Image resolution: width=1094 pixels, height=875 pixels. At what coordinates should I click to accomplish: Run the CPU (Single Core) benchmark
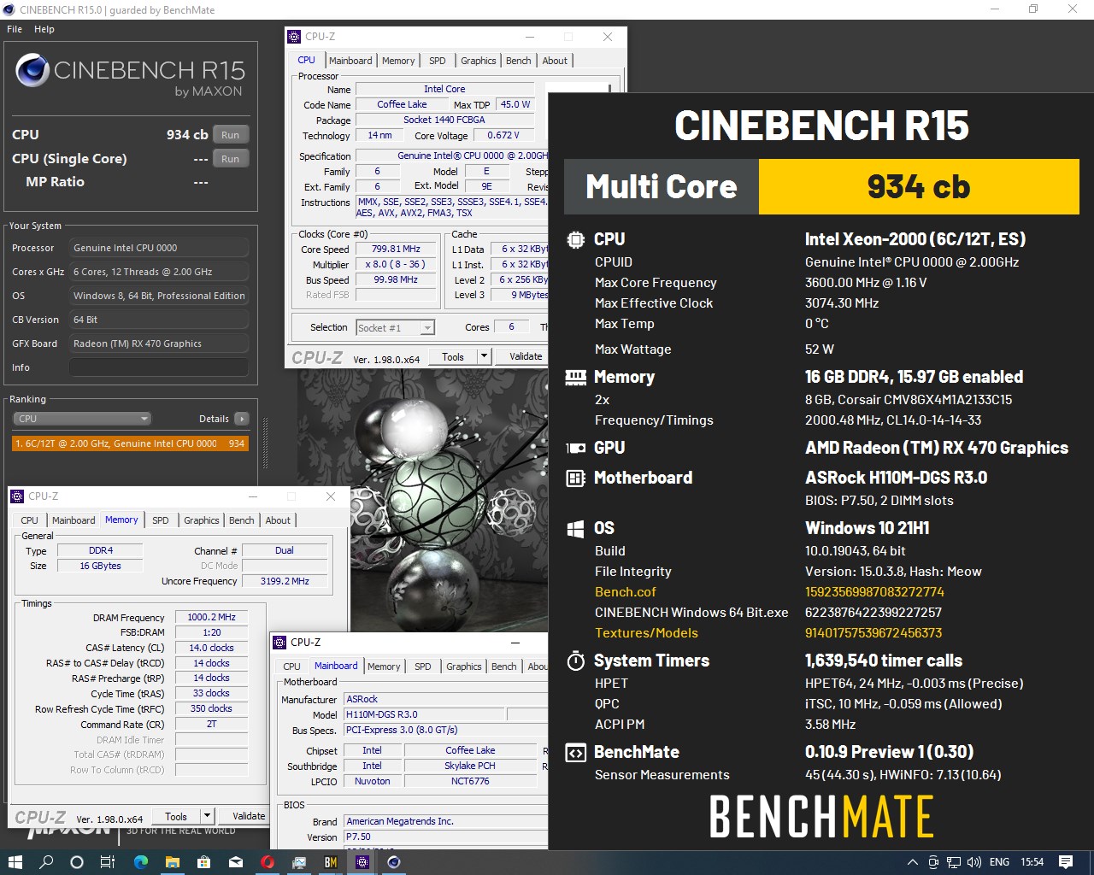(231, 159)
